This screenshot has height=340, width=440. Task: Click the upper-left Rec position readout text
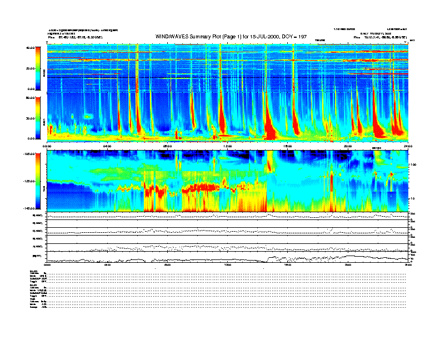point(75,37)
